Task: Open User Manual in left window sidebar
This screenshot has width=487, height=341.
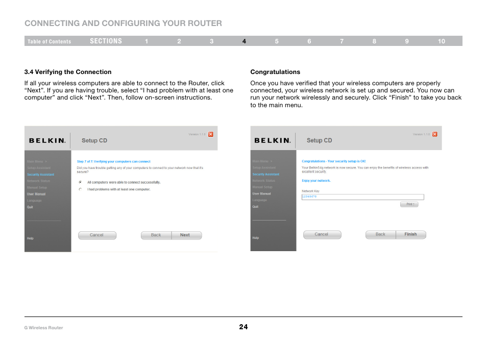Action: click(36, 194)
